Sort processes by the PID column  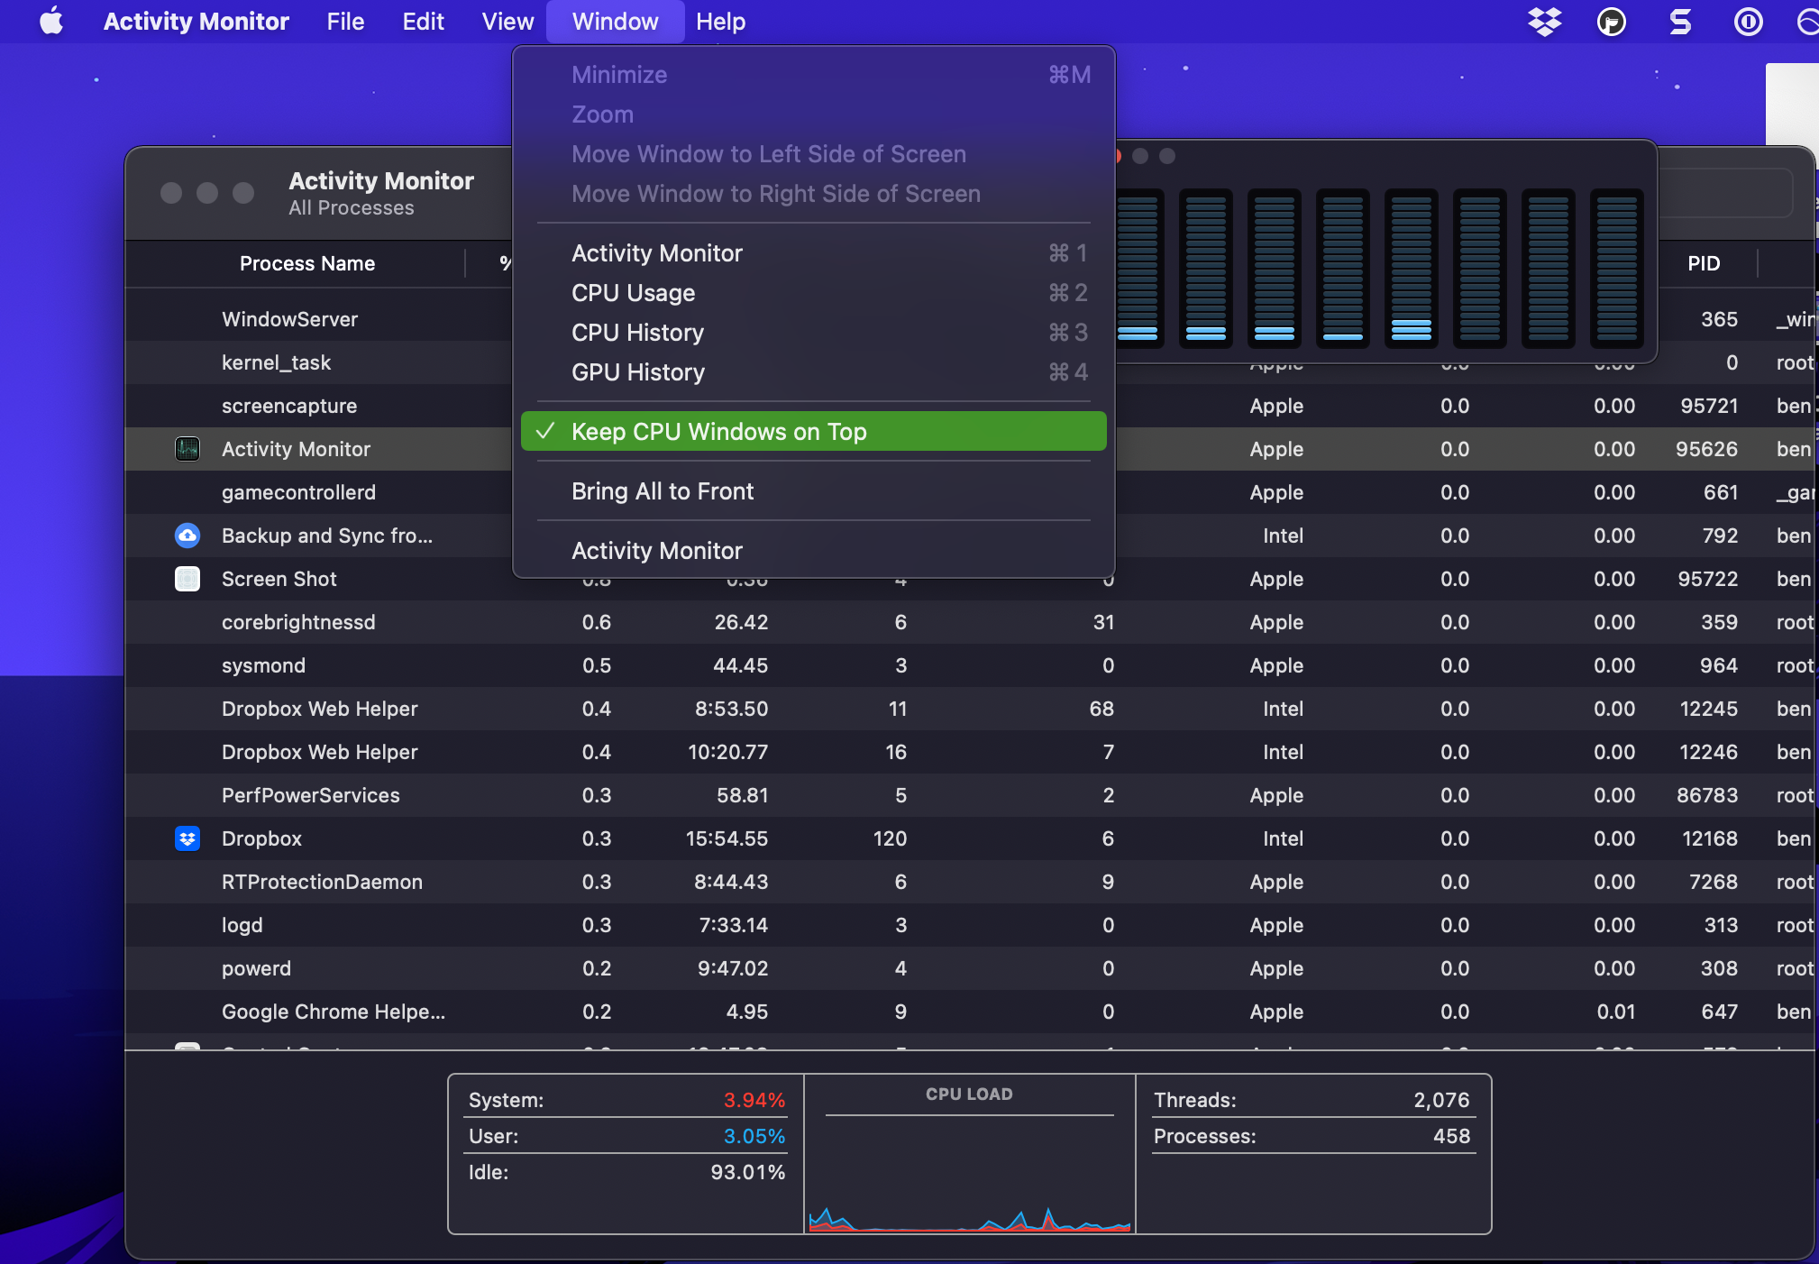tap(1704, 263)
